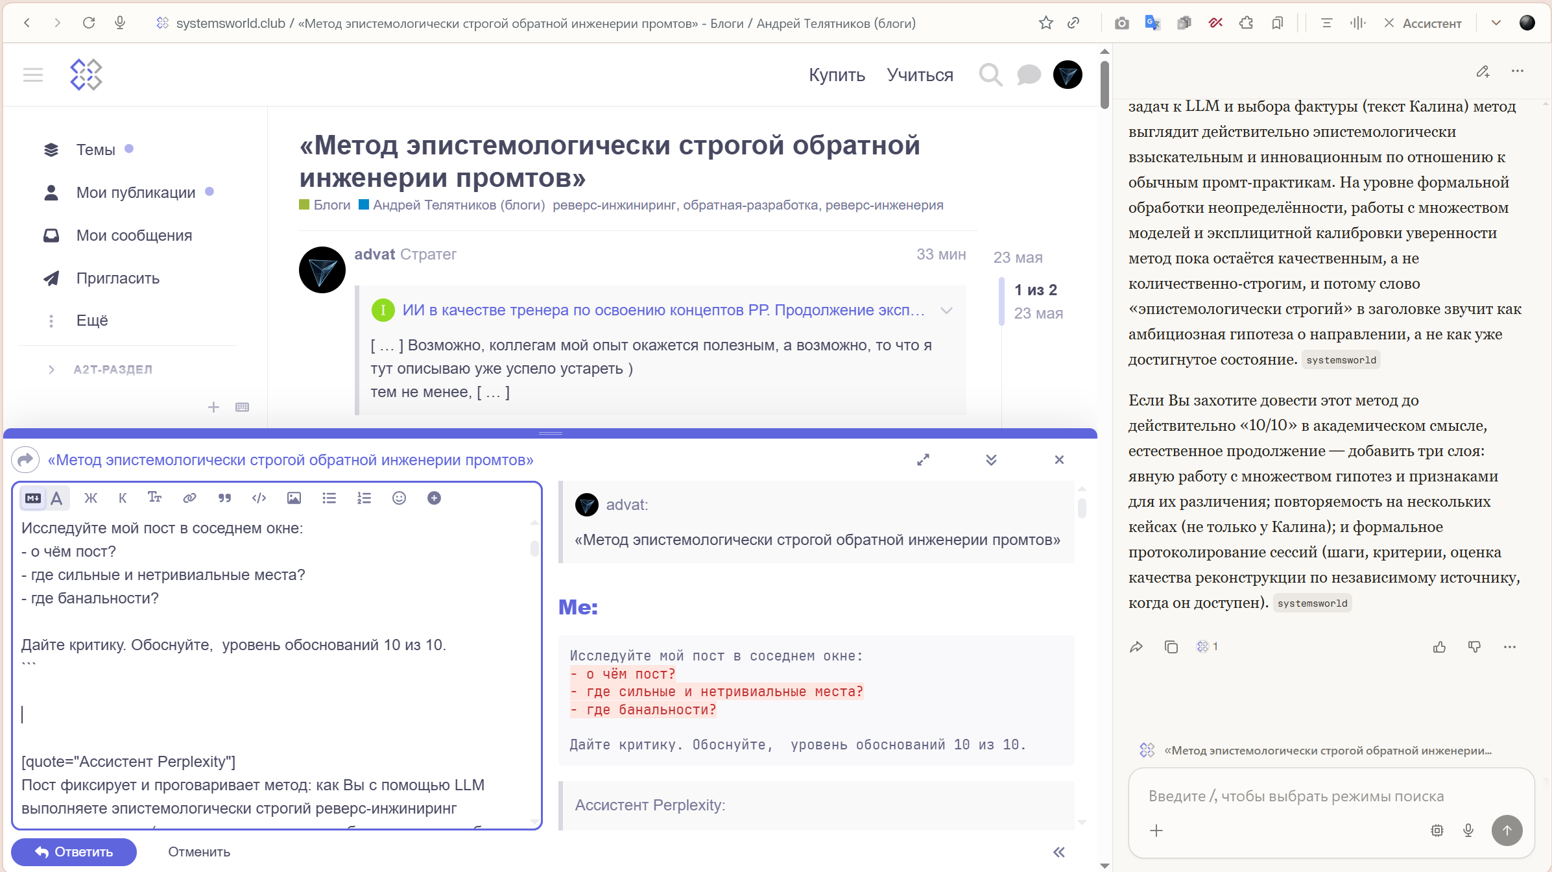Open the chat bubble icon in forum header
Viewport: 1552px width, 872px height.
[1029, 75]
